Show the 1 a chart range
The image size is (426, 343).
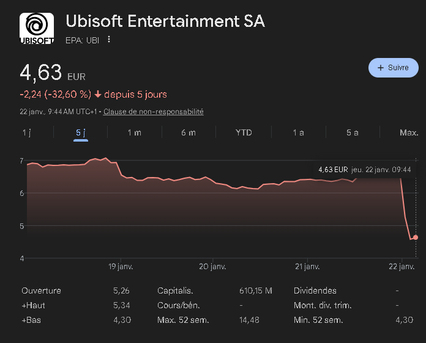(x=298, y=132)
